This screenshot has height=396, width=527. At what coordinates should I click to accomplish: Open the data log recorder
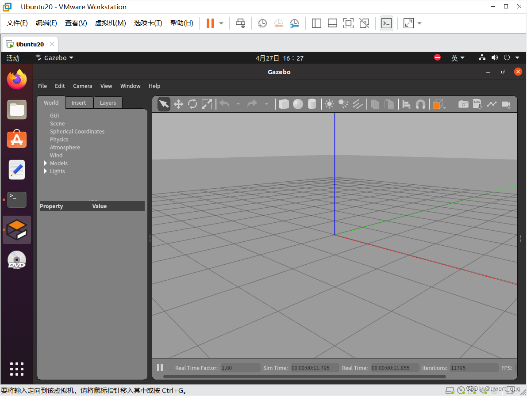pos(477,104)
